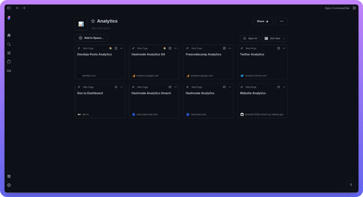363x197 pixels.
Task: Toggle the sidebar panel icon
Action: click(9, 8)
